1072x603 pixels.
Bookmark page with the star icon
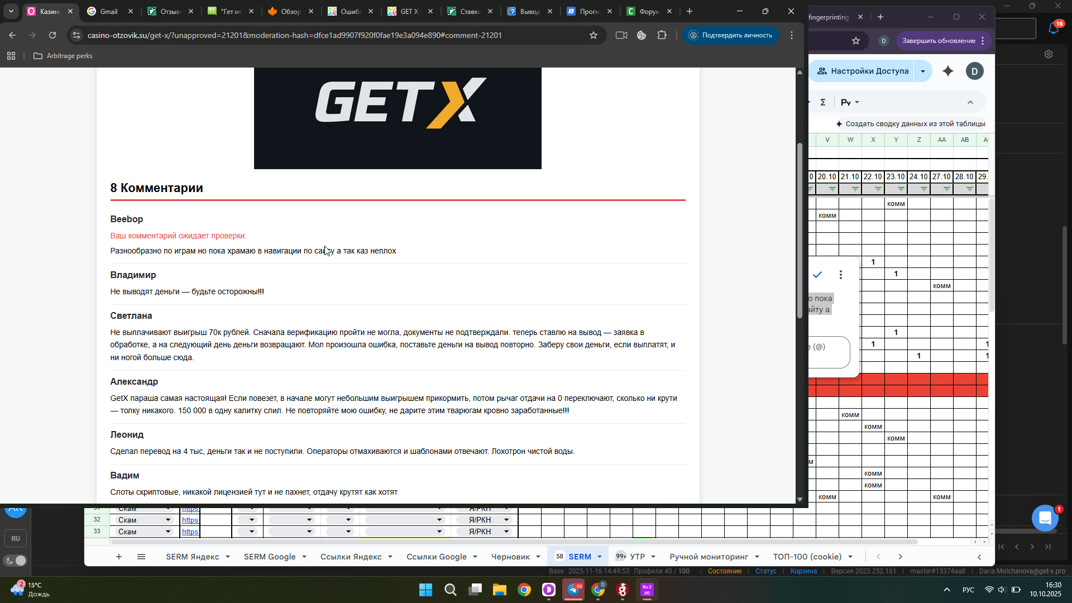(x=593, y=35)
